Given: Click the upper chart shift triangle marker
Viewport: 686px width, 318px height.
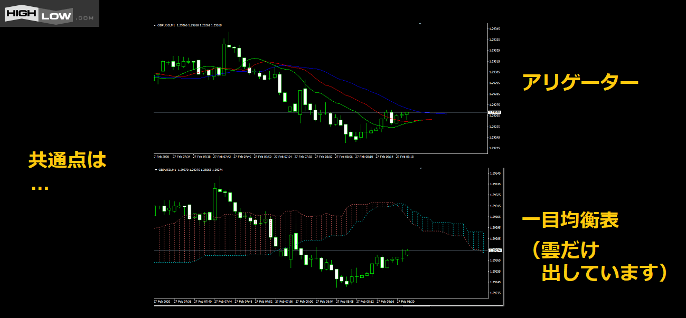Looking at the screenshot, I should (x=420, y=24).
